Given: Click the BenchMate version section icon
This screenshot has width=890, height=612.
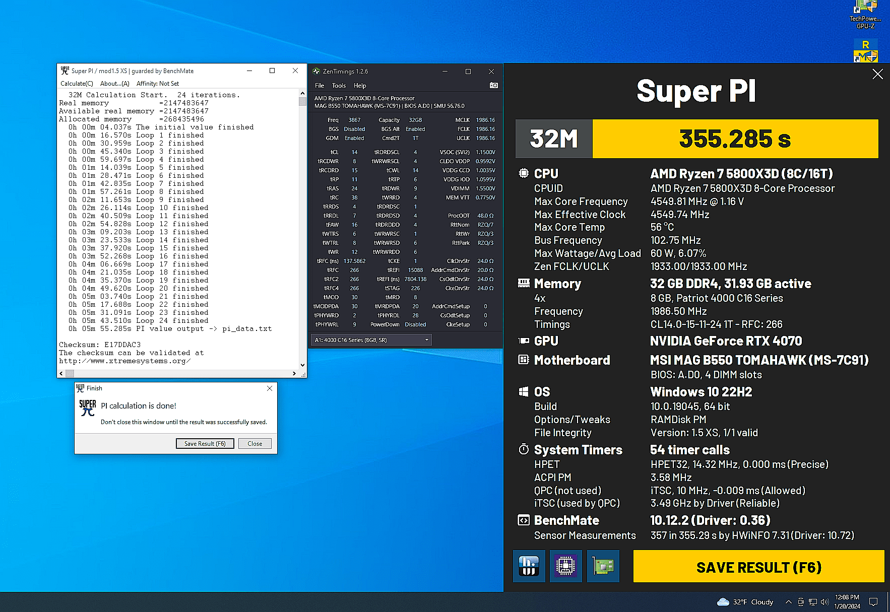Looking at the screenshot, I should (x=524, y=520).
